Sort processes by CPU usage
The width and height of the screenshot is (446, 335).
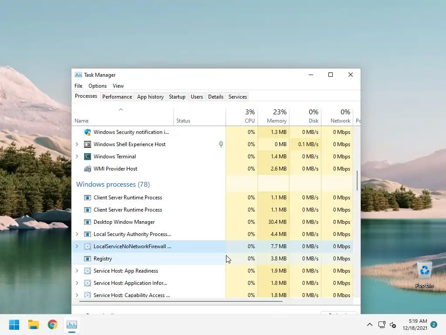click(x=242, y=117)
